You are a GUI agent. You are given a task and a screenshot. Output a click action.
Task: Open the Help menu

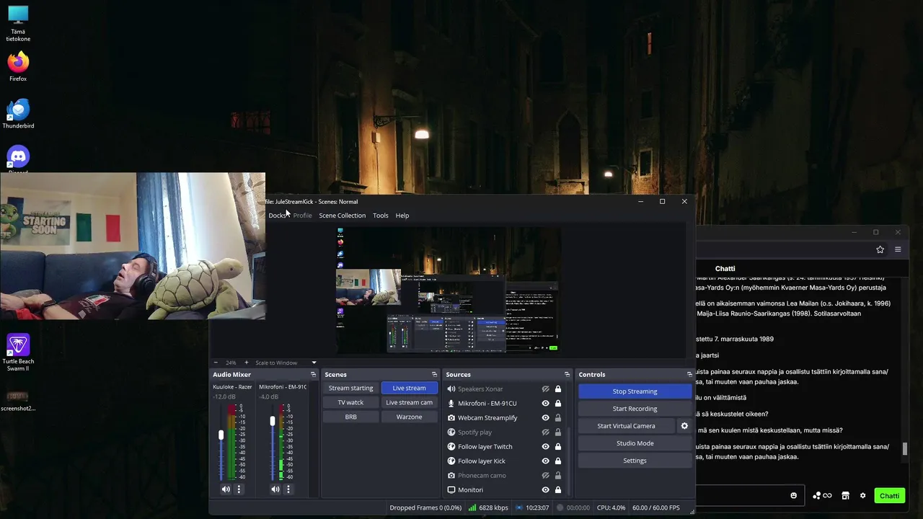click(402, 216)
